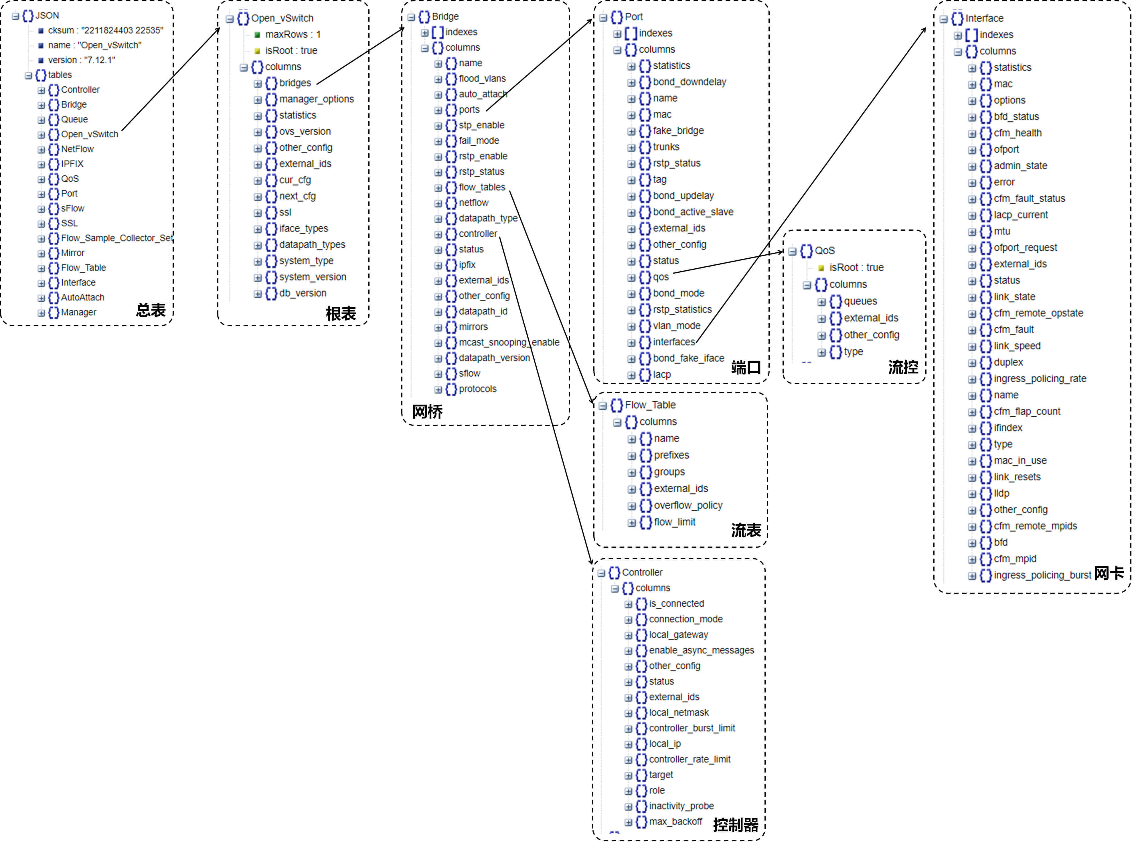Screen dimensions: 1134x843
Task: Click the AutoAttach table entry
Action: (82, 298)
